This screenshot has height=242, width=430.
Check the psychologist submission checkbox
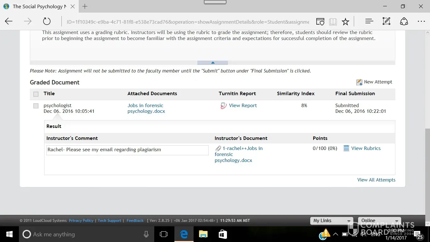tap(36, 106)
